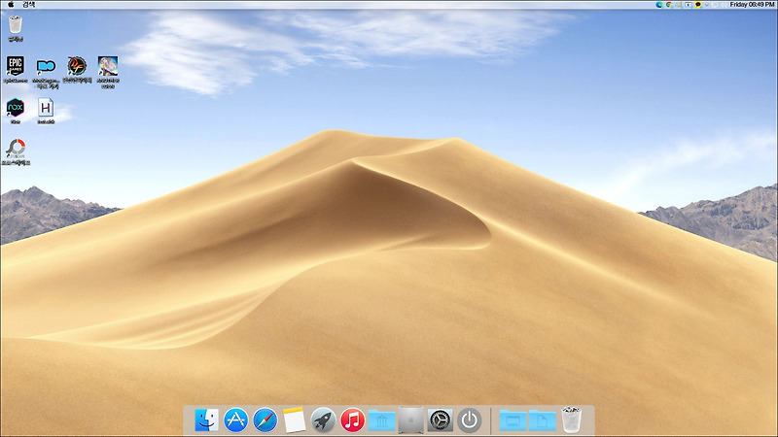Click the KakaoTalk yellow tray icon

pyautogui.click(x=698, y=5)
